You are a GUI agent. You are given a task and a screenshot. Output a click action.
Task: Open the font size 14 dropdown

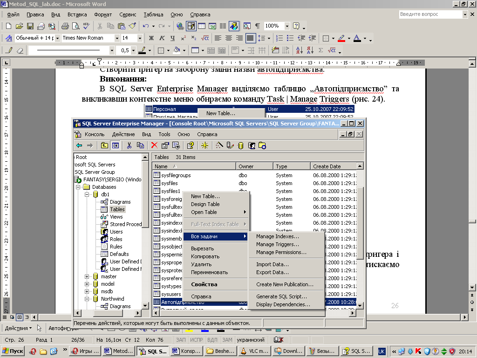[140, 38]
